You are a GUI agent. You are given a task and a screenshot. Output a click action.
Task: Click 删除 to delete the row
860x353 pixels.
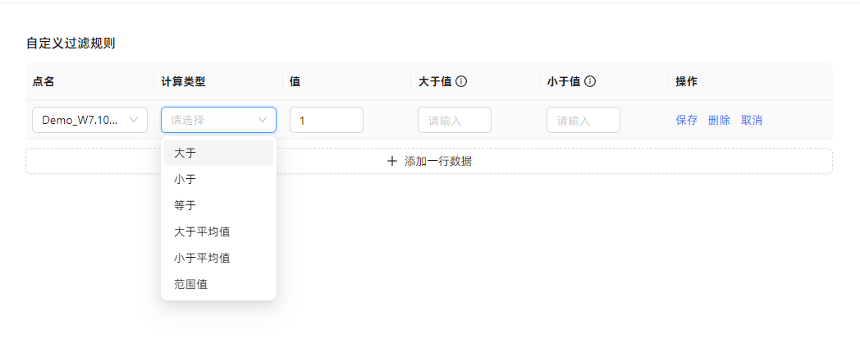tap(719, 120)
